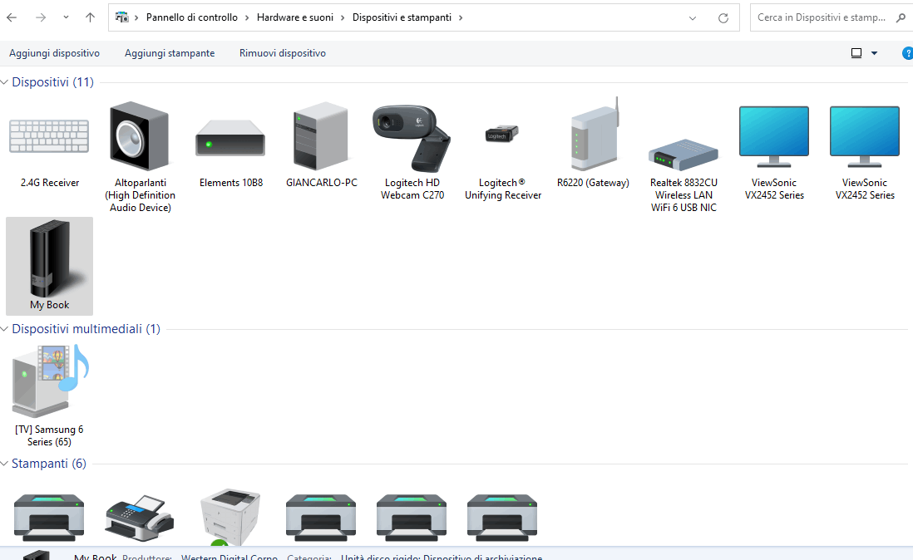Select the 2.4G Receiver keyboard device icon
The width and height of the screenshot is (913, 560).
tap(50, 136)
